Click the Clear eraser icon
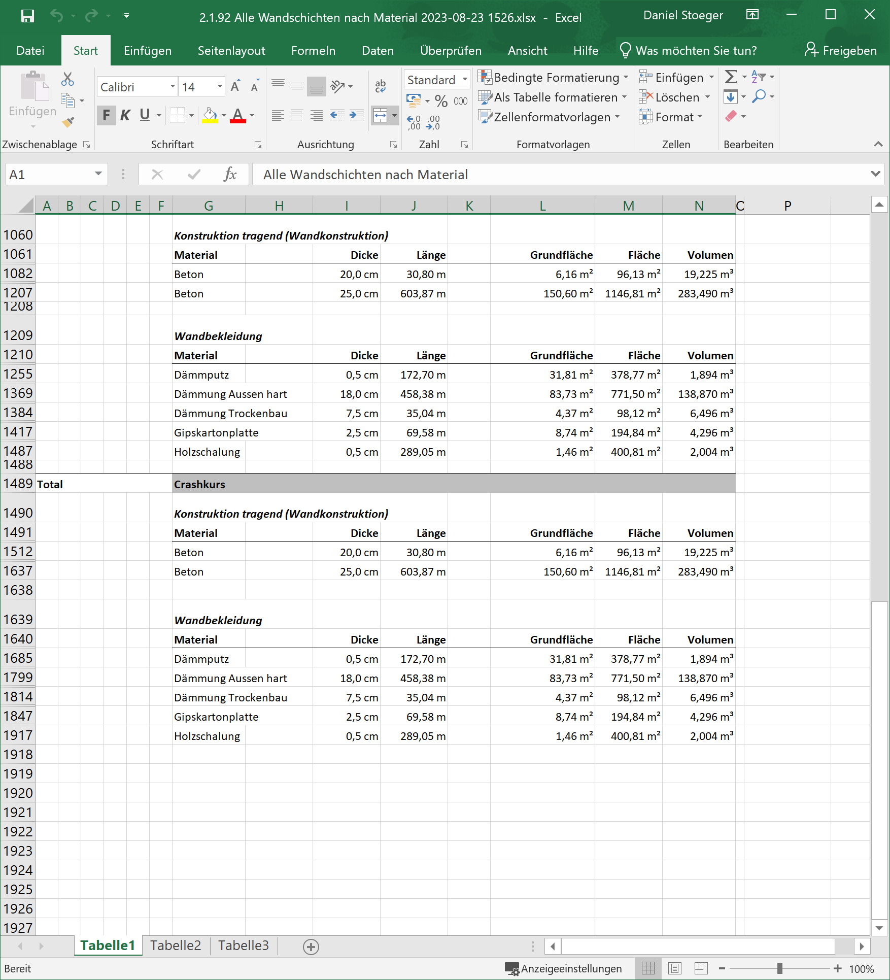 (731, 116)
